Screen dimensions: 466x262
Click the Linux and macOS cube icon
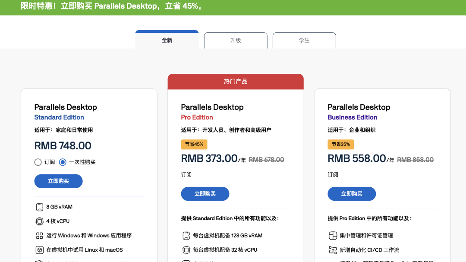[40, 250]
